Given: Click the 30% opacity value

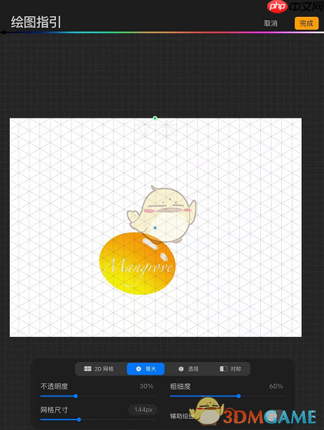Looking at the screenshot, I should [x=146, y=386].
